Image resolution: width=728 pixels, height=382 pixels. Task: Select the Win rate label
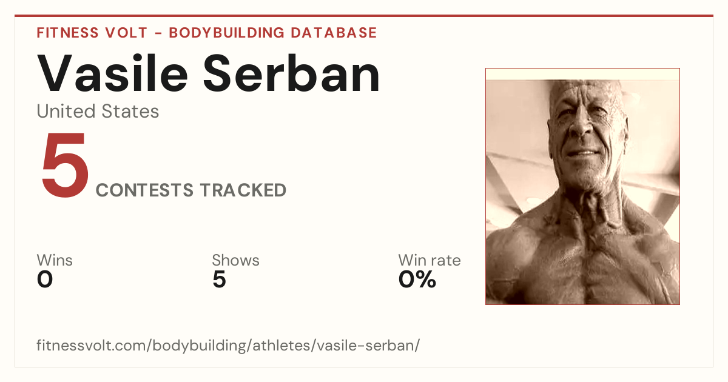click(x=429, y=260)
